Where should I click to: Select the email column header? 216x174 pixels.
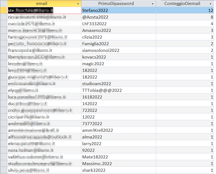click(x=42, y=4)
